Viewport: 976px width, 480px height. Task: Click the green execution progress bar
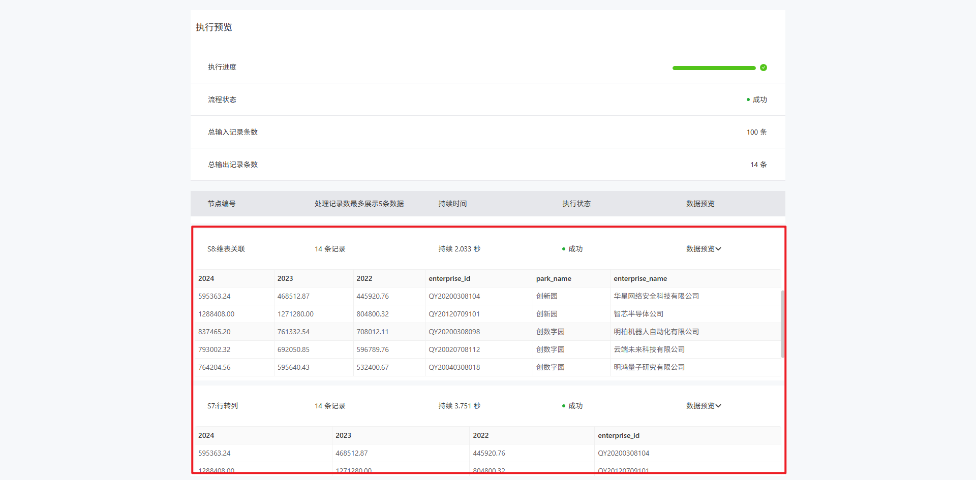[x=713, y=68]
